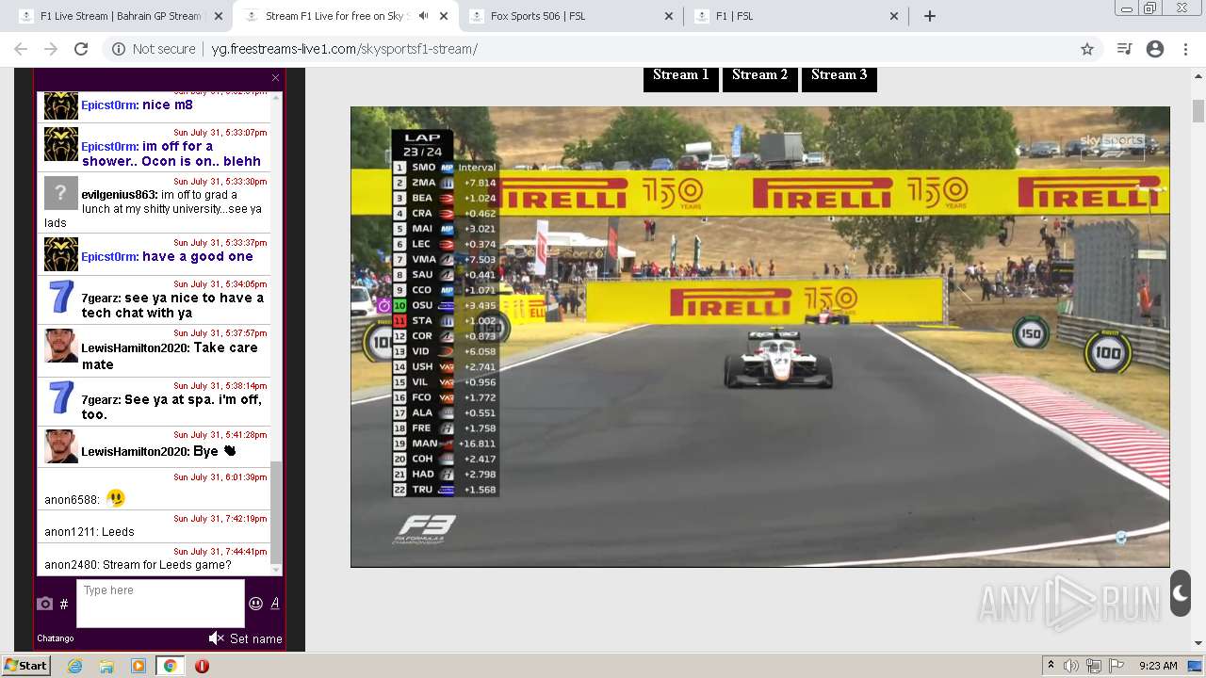The image size is (1206, 678).
Task: Open volume speaker tray icon
Action: click(1071, 666)
